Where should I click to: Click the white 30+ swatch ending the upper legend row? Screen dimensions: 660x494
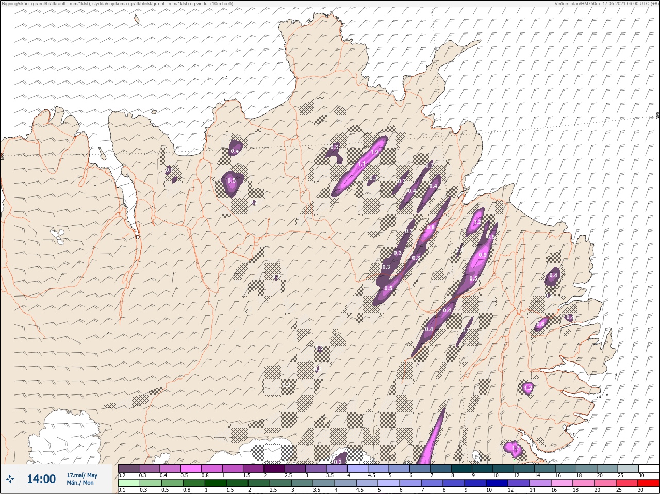point(649,468)
